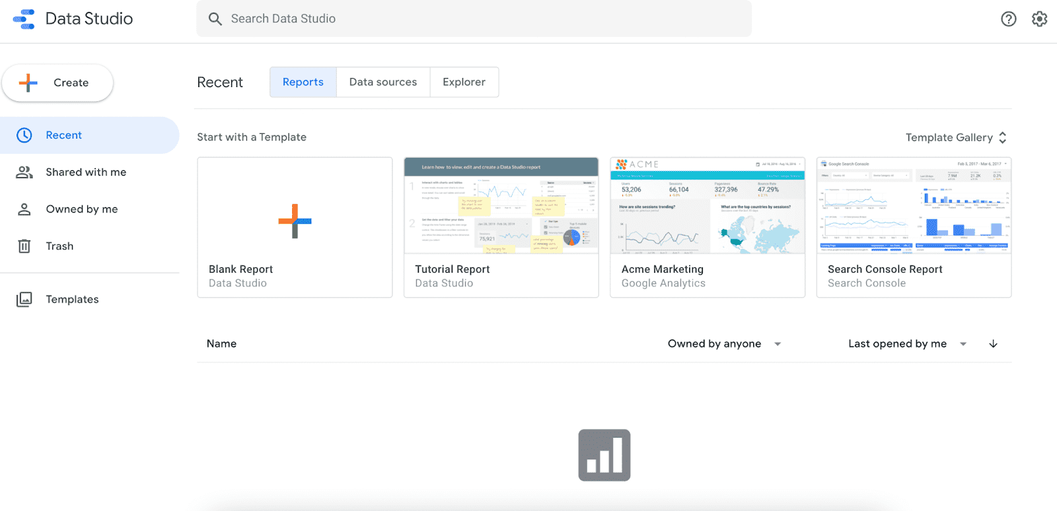Click the Trash bin icon

pyautogui.click(x=24, y=246)
